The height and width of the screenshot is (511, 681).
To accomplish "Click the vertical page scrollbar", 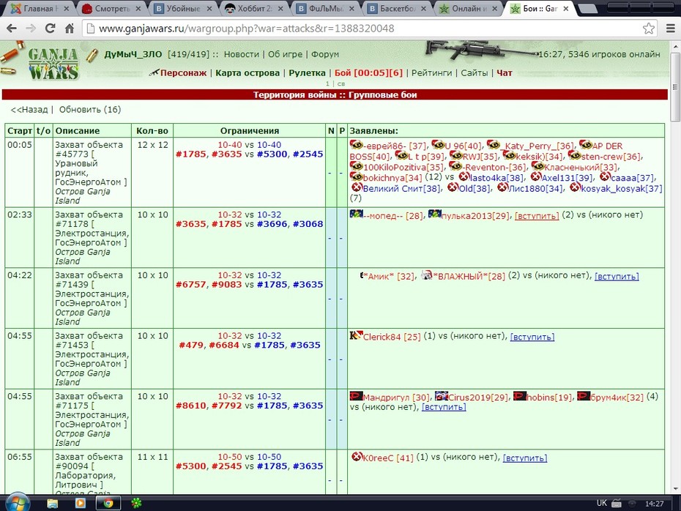I will click(675, 268).
